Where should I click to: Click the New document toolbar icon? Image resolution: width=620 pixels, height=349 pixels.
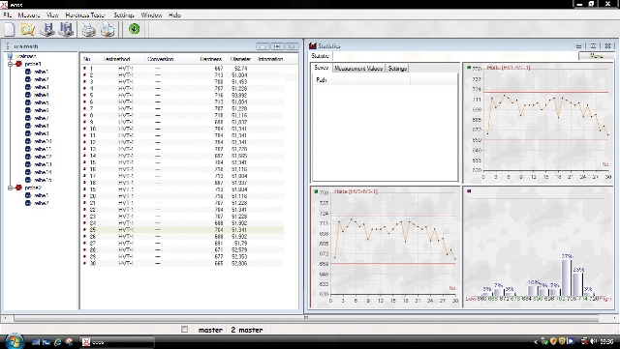[x=10, y=30]
